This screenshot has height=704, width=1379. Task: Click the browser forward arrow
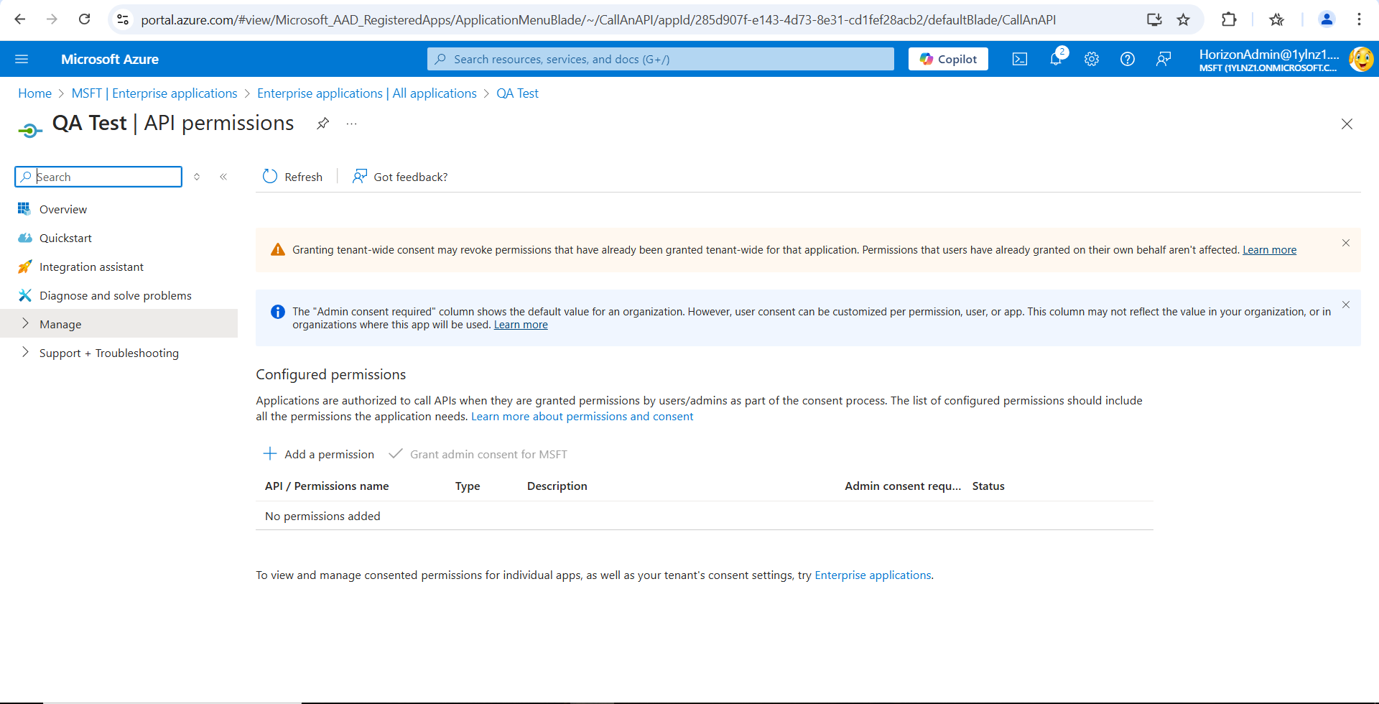pos(52,19)
